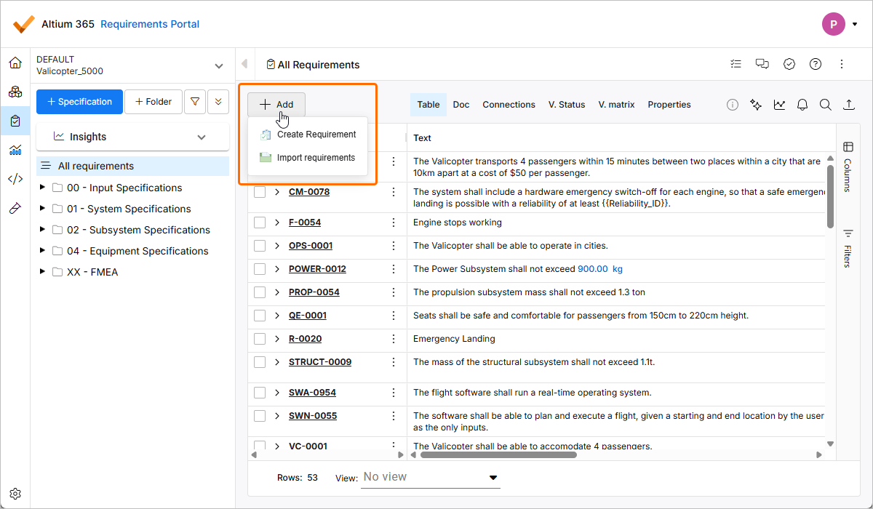Switch to the Connections tab
This screenshot has height=509, width=873.
(509, 105)
